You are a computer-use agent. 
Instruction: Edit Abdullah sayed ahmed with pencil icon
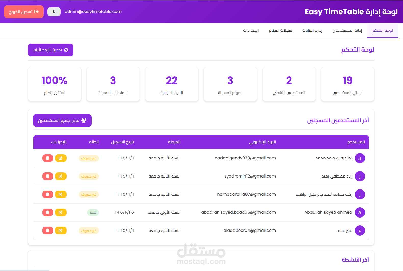61,212
